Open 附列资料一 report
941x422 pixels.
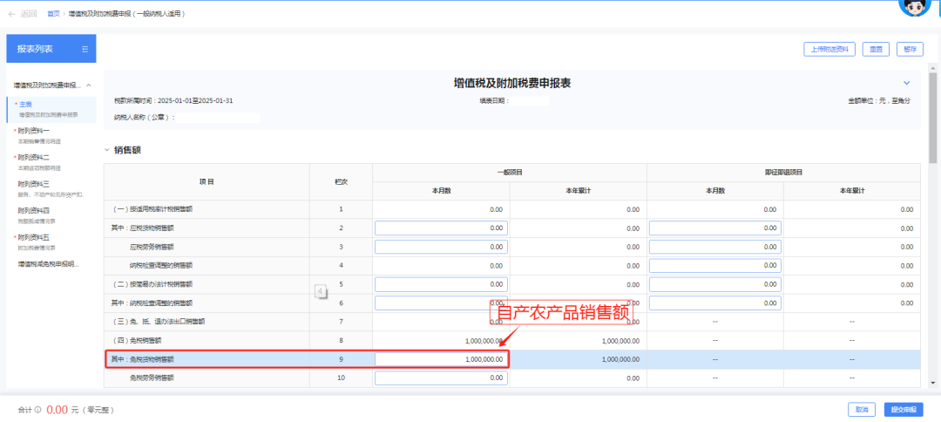[x=34, y=131]
